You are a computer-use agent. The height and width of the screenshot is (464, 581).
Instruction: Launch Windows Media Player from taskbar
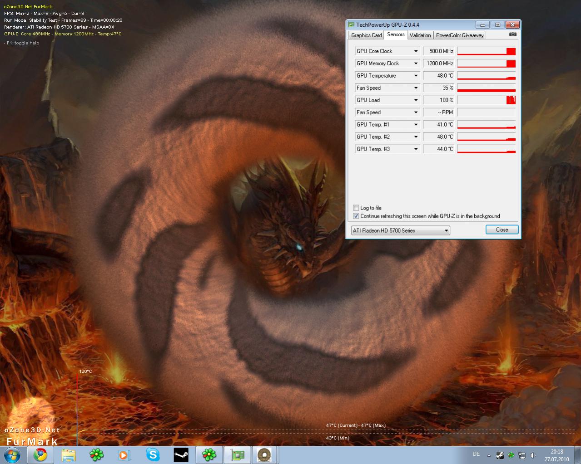pyautogui.click(x=124, y=455)
